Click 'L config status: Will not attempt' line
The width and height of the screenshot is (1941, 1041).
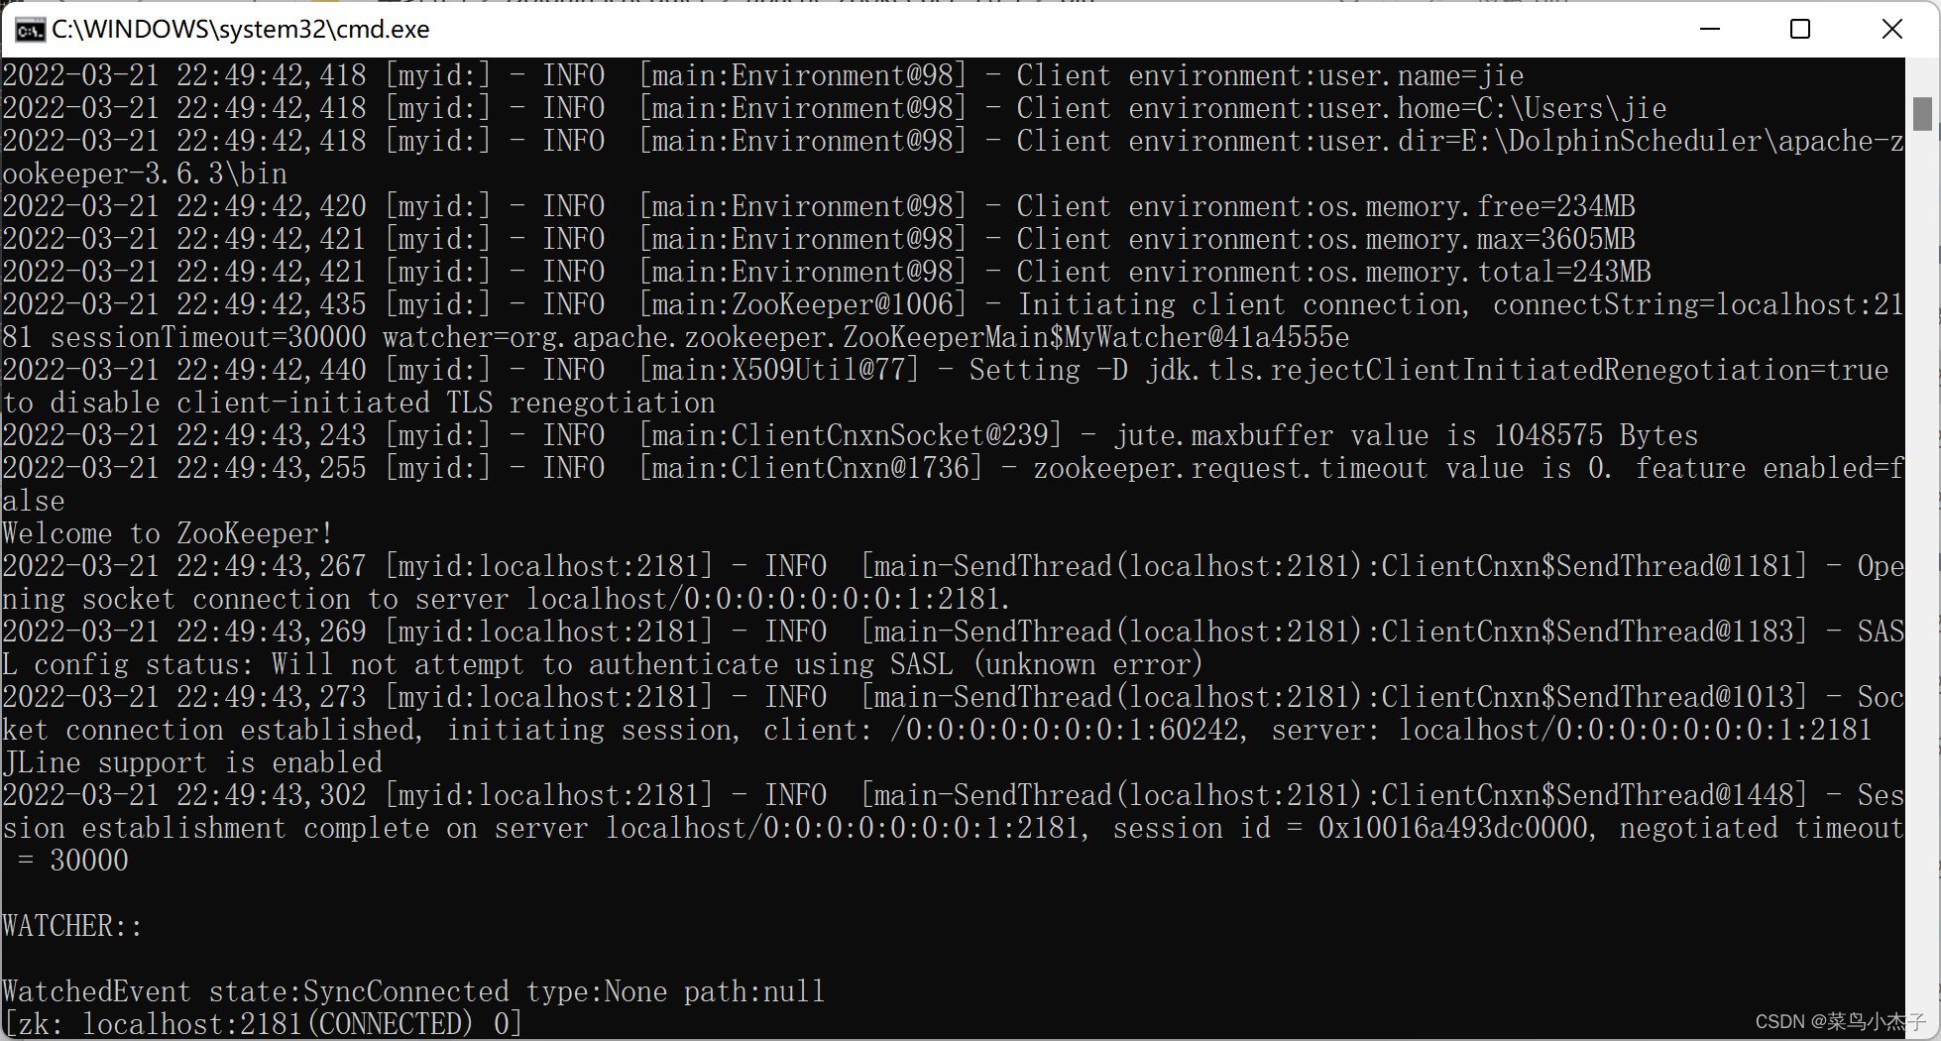[602, 664]
